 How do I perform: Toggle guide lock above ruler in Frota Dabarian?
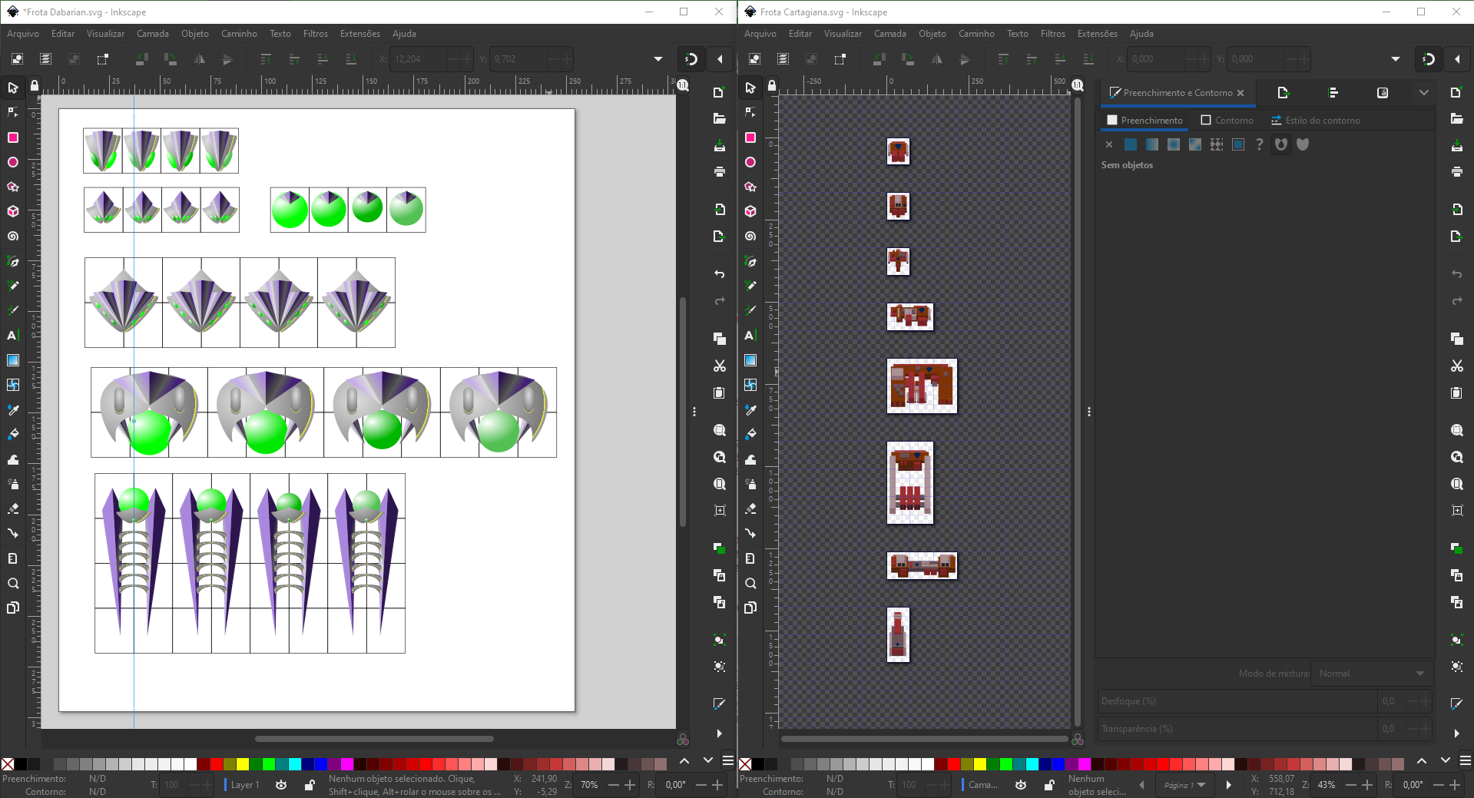click(34, 85)
